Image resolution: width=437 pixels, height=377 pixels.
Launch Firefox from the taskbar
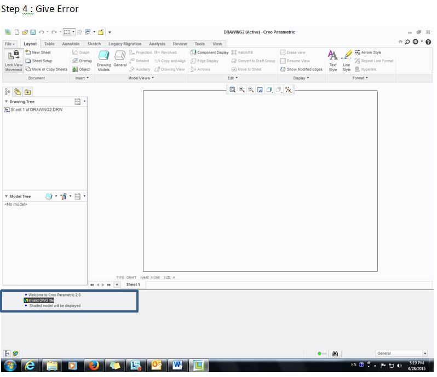coord(94,366)
